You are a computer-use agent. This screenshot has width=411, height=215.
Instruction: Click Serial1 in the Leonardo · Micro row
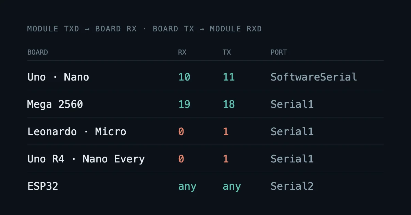(292, 131)
